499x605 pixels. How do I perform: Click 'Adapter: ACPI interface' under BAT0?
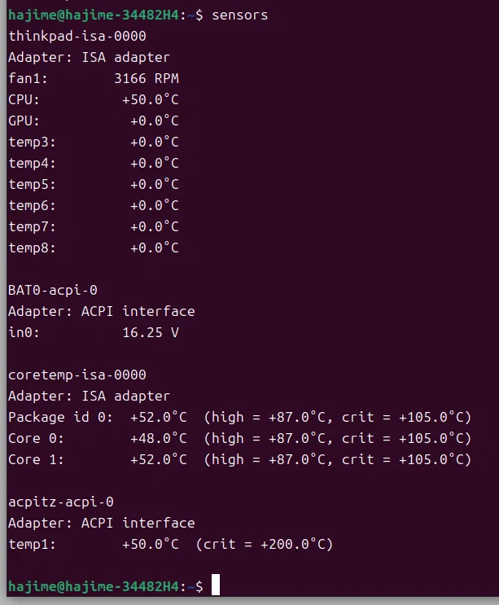pyautogui.click(x=102, y=311)
